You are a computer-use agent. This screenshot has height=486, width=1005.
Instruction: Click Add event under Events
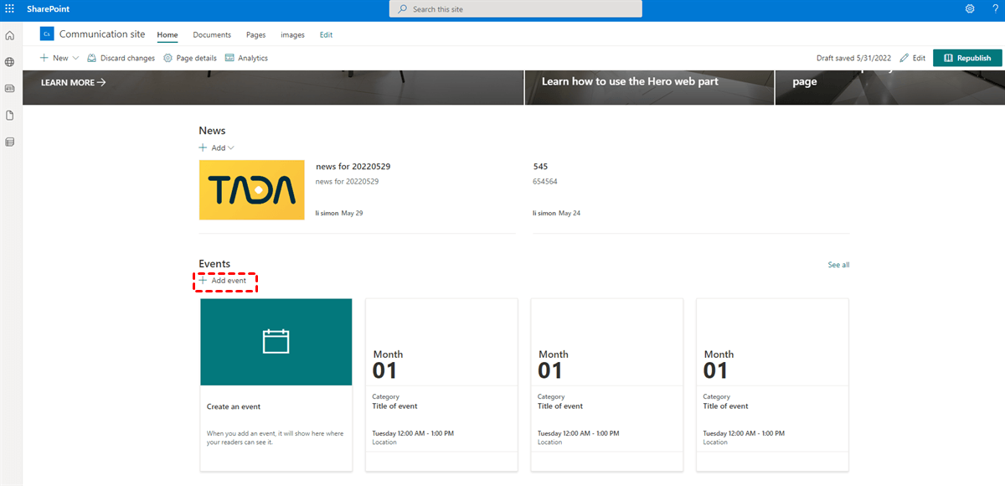coord(224,281)
